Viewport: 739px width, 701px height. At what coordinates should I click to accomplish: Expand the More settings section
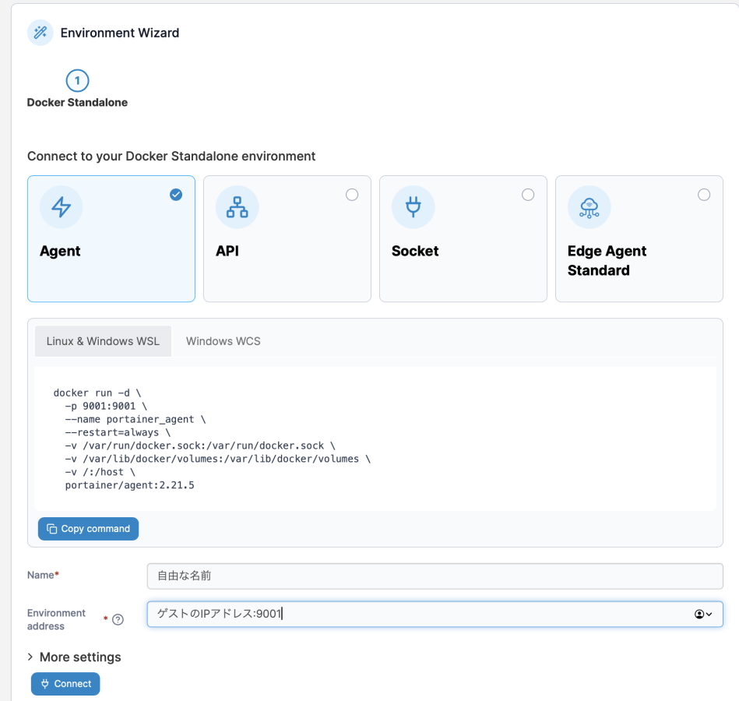point(74,657)
